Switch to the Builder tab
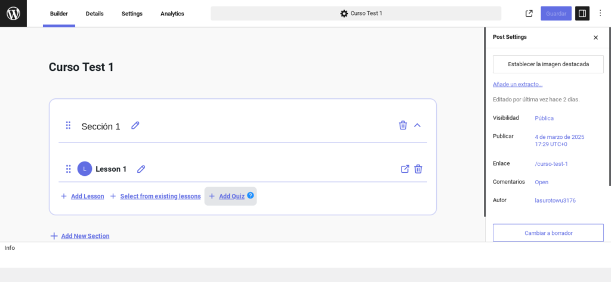The image size is (611, 282). pos(59,14)
